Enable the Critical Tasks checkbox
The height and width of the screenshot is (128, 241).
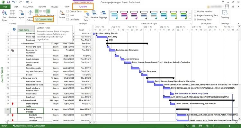[67, 11]
